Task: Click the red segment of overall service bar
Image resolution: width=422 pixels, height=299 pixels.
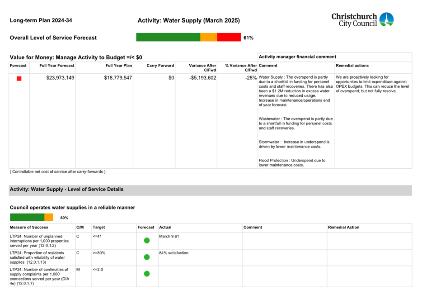Action: [229, 37]
